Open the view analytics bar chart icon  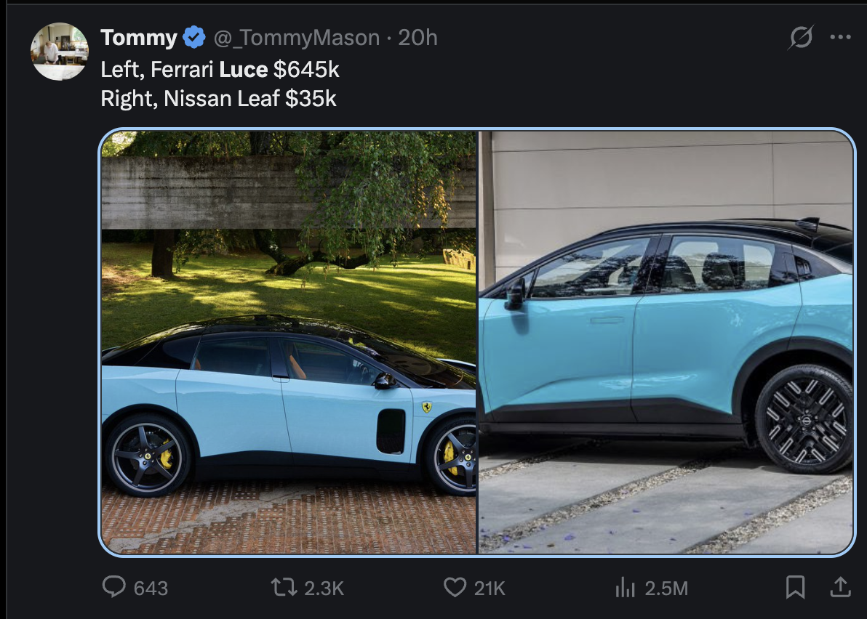click(625, 587)
